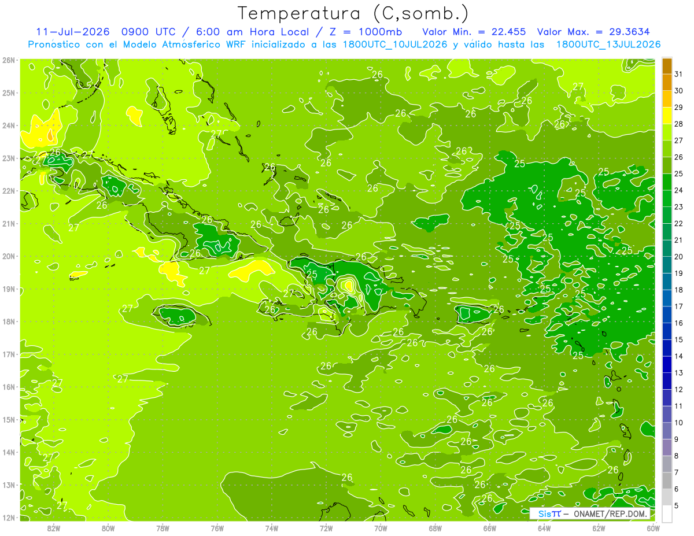The height and width of the screenshot is (536, 694).
Task: Click the purple legend swatch between 8 and 9
Action: click(x=667, y=448)
